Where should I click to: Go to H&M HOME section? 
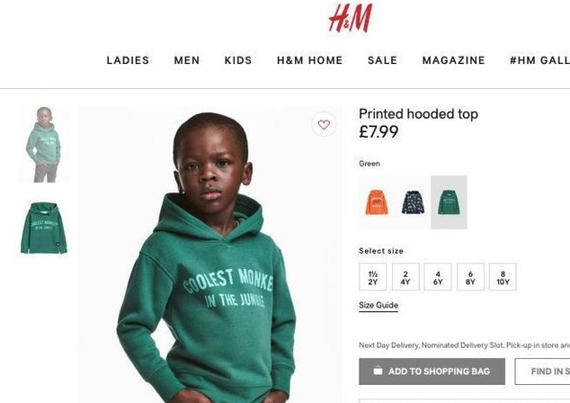click(310, 60)
